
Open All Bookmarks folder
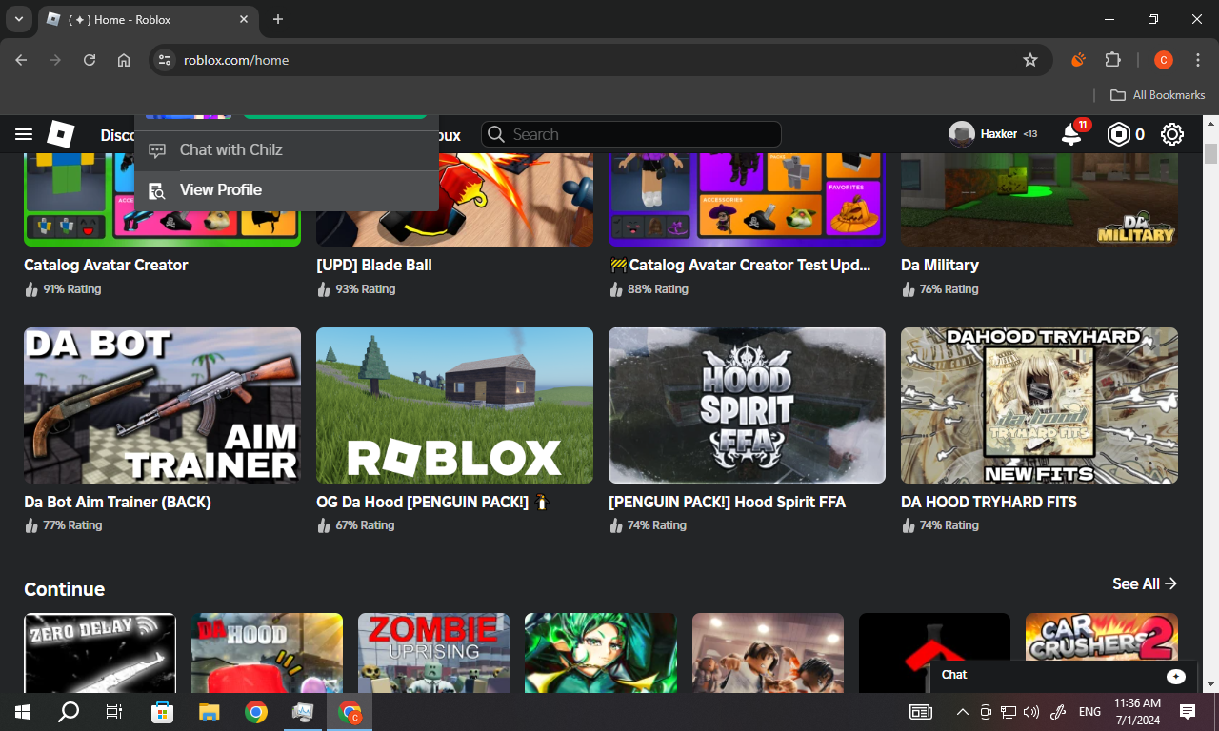pos(1158,95)
